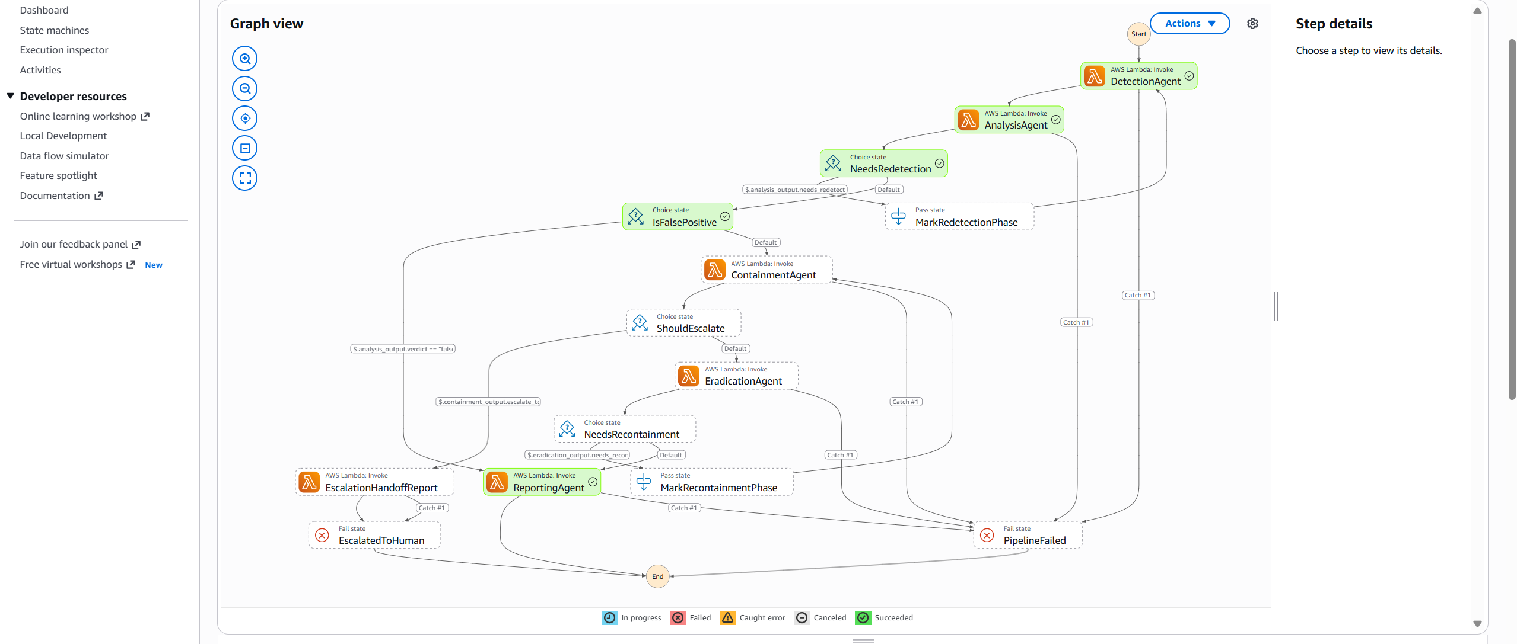Open Documentation external link
The width and height of the screenshot is (1517, 644).
point(62,196)
